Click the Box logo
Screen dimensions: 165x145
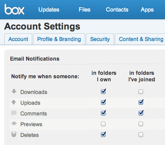coord(14,9)
